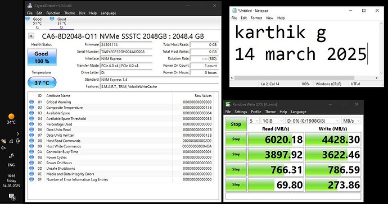Click the muted volume icon in system tray
The image size is (388, 204).
coord(3,148)
